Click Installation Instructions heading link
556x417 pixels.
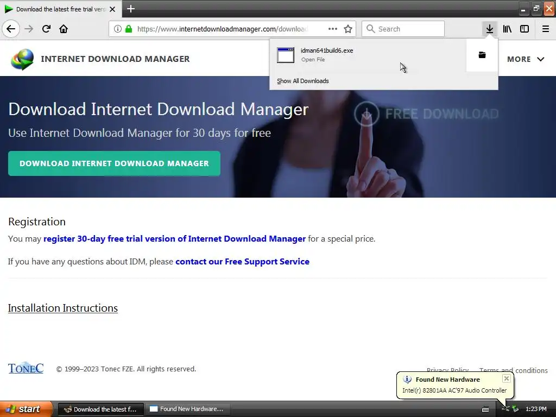point(63,308)
